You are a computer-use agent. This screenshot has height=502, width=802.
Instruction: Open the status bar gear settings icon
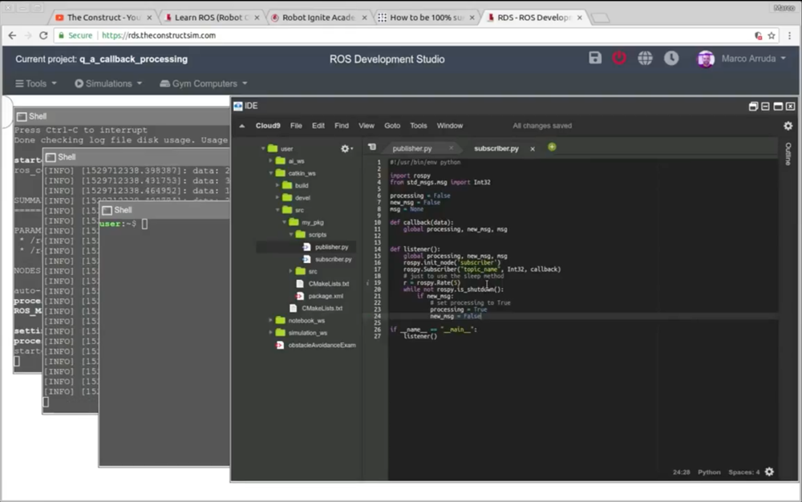[769, 472]
